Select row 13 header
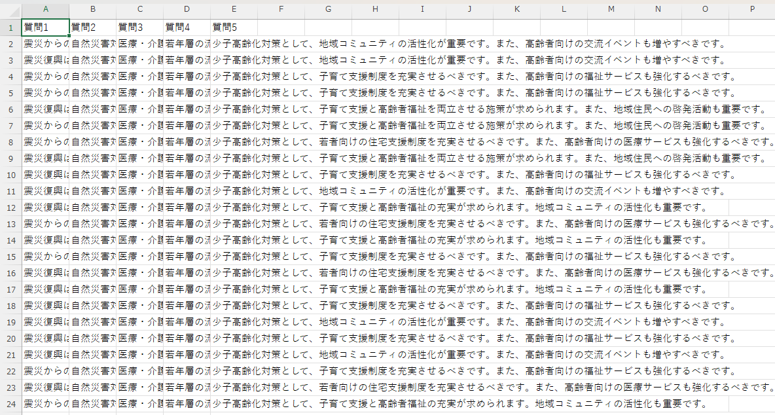 click(11, 223)
